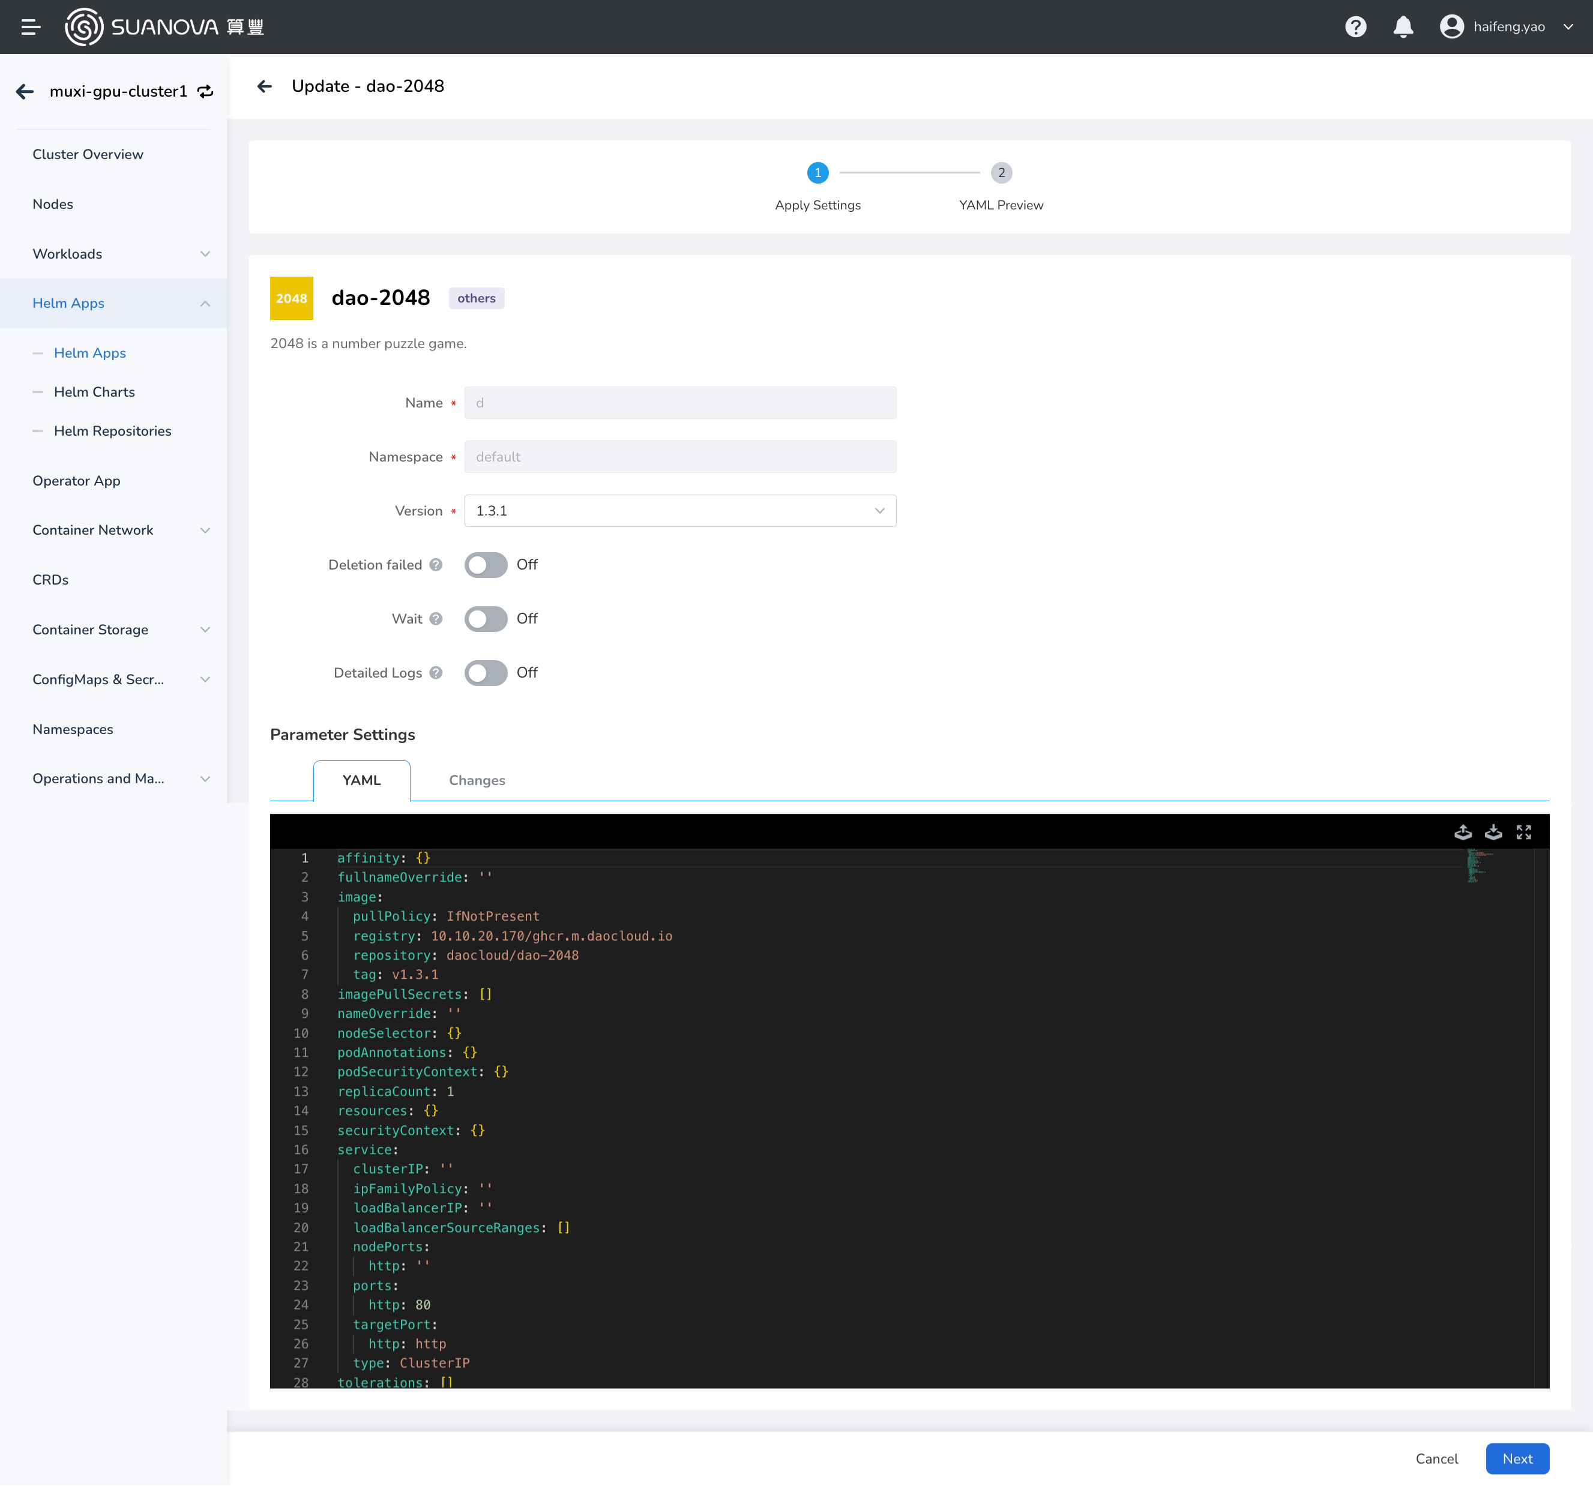This screenshot has width=1593, height=1486.
Task: Click the 'http: 80' ports line
Action: tap(399, 1305)
